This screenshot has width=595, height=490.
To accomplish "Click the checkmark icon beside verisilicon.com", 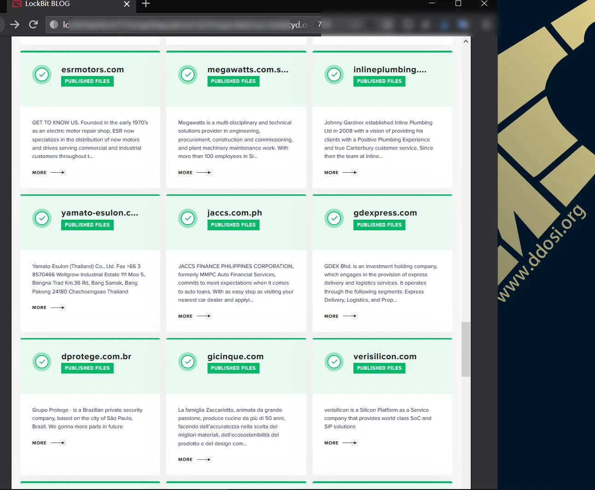I will (x=334, y=362).
